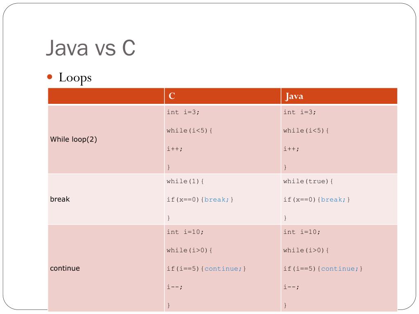Click the blue 'continue;' keyword in Java column
This screenshot has height=314, width=419.
click(x=340, y=269)
